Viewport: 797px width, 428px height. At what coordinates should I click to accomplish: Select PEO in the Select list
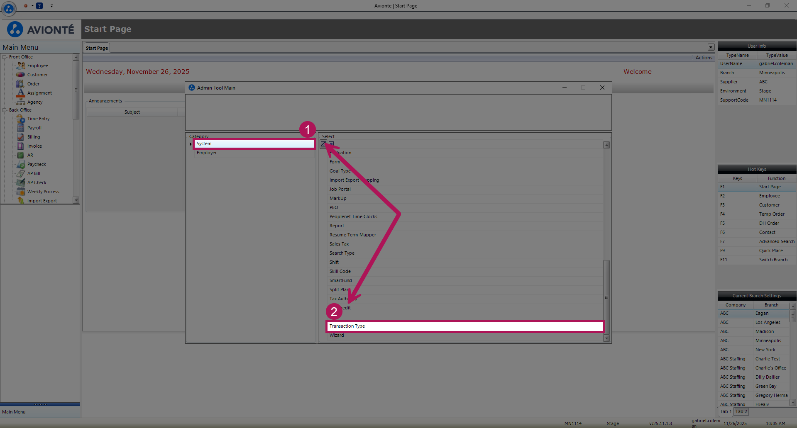465,207
